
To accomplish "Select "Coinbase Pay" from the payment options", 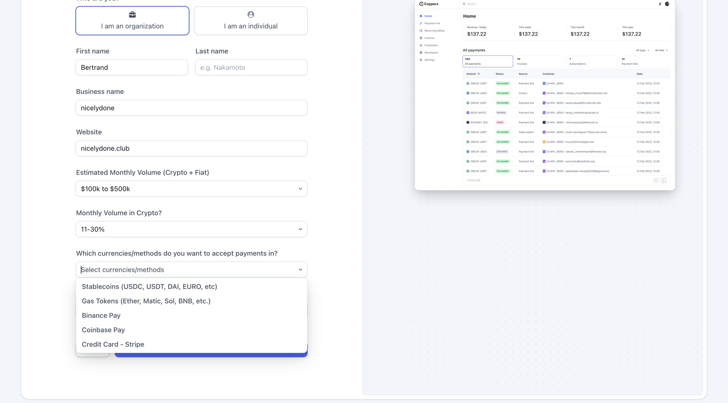I will click(x=103, y=330).
